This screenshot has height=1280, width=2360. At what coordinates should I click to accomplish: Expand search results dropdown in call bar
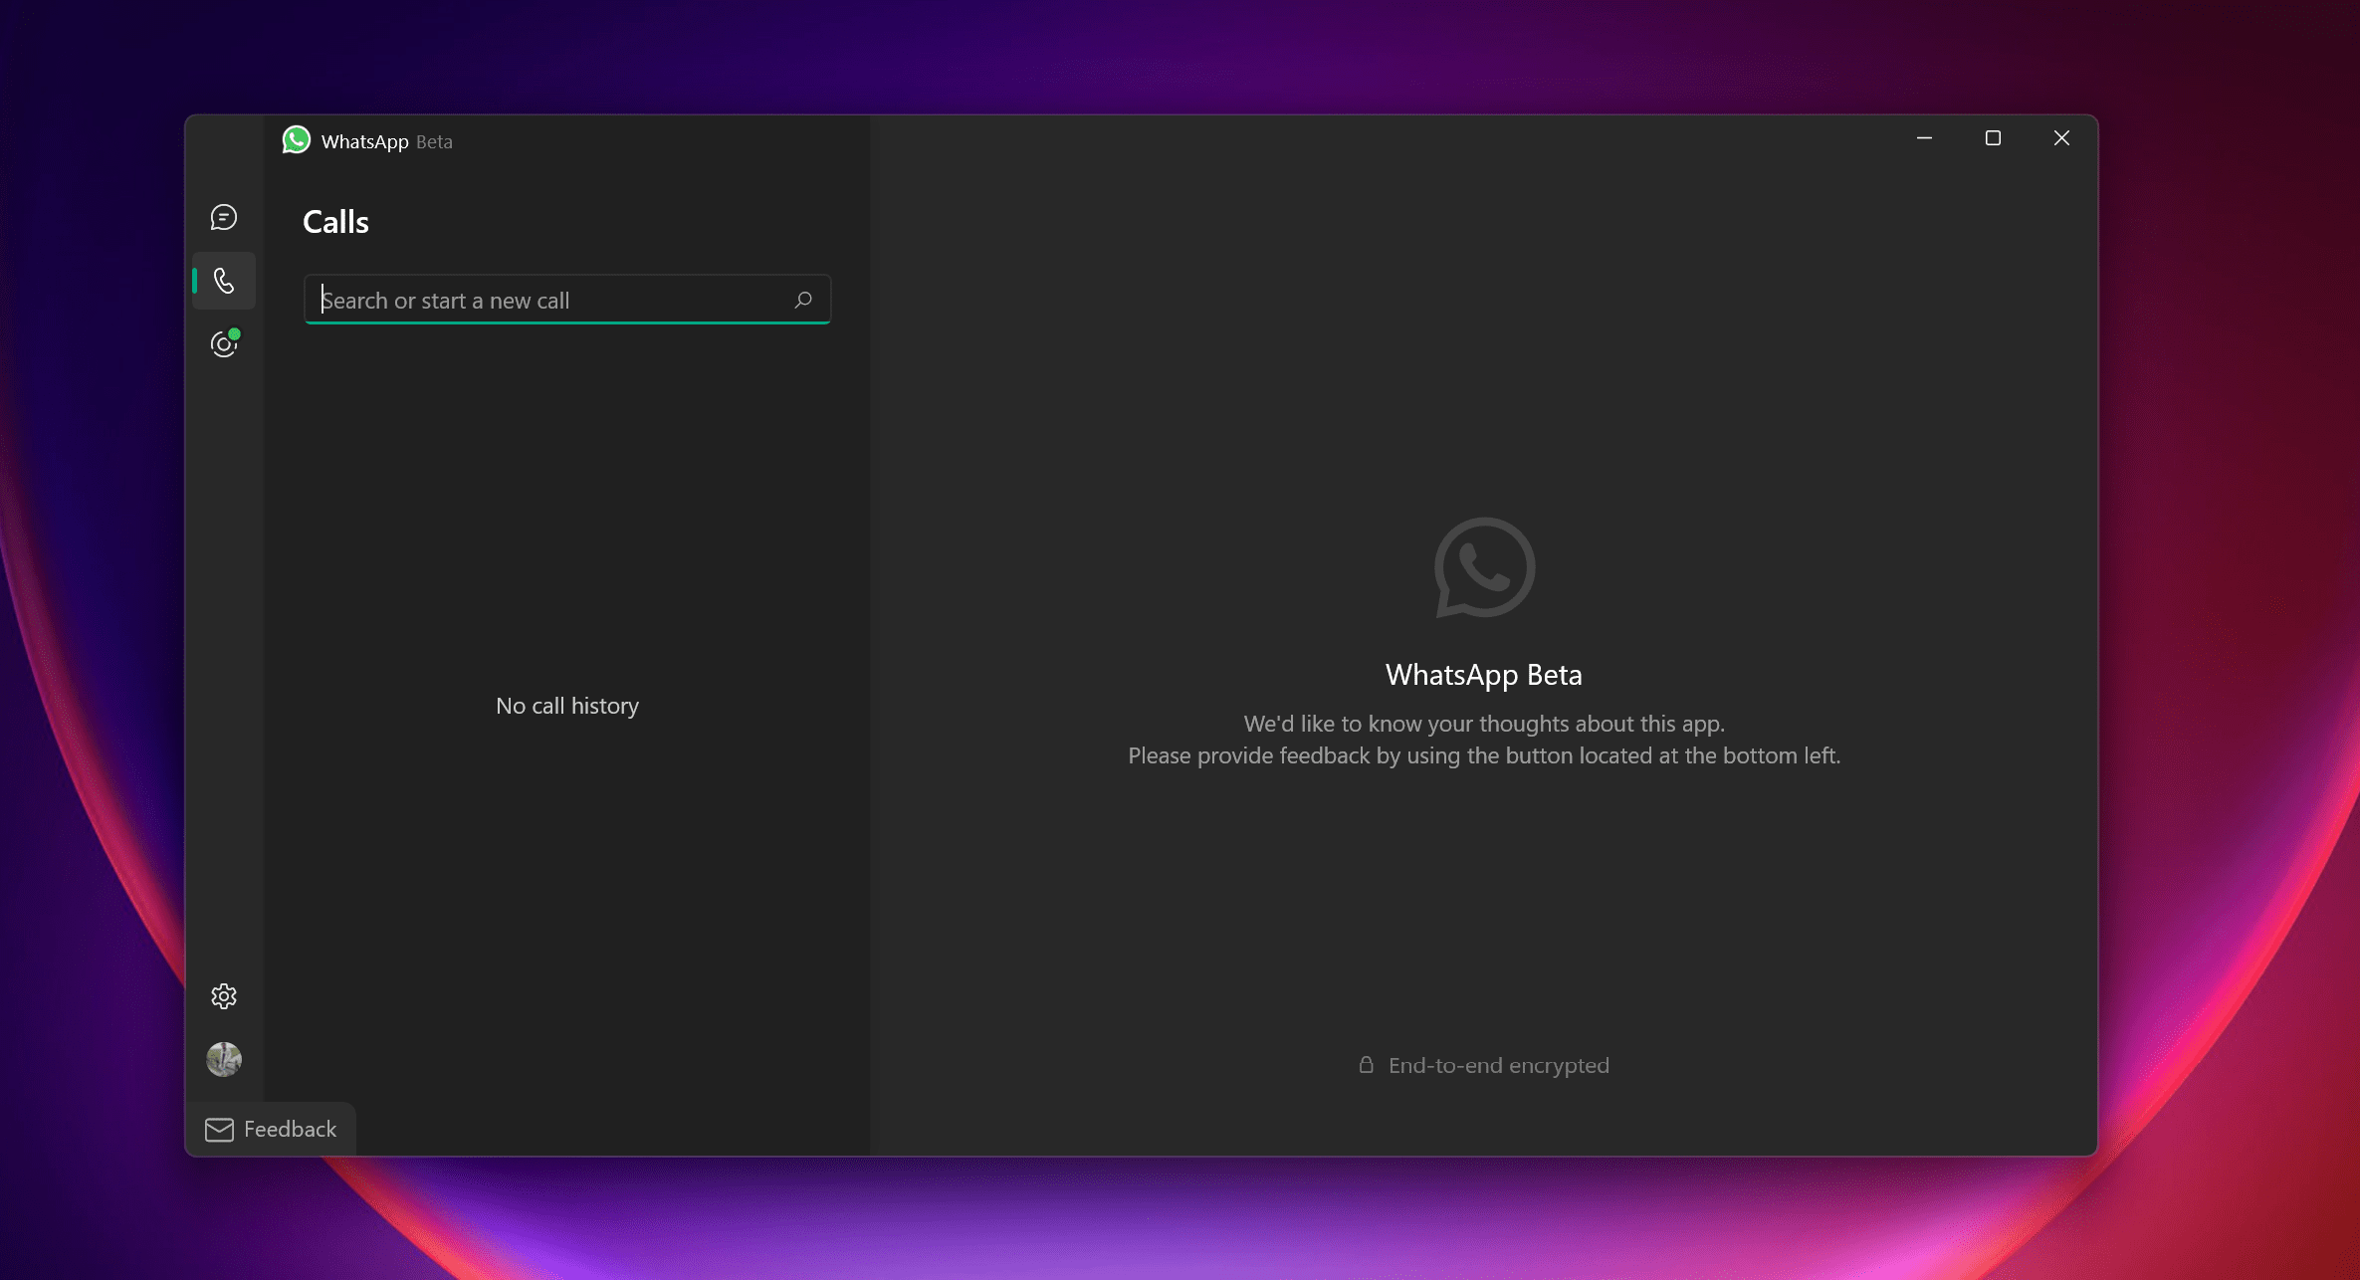click(802, 300)
